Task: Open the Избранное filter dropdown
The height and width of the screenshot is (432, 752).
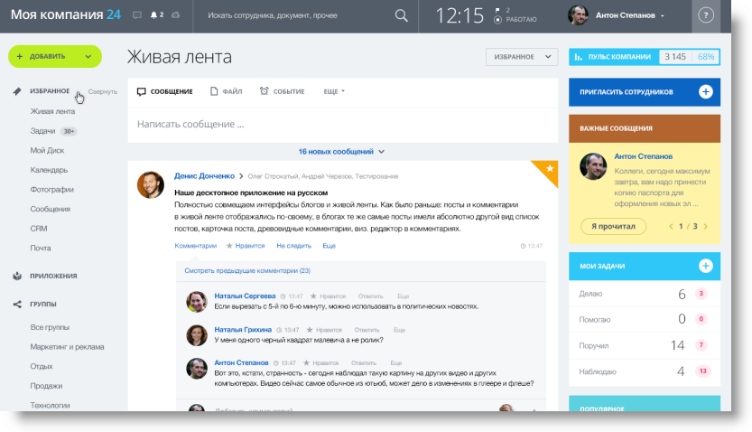Action: click(x=522, y=57)
